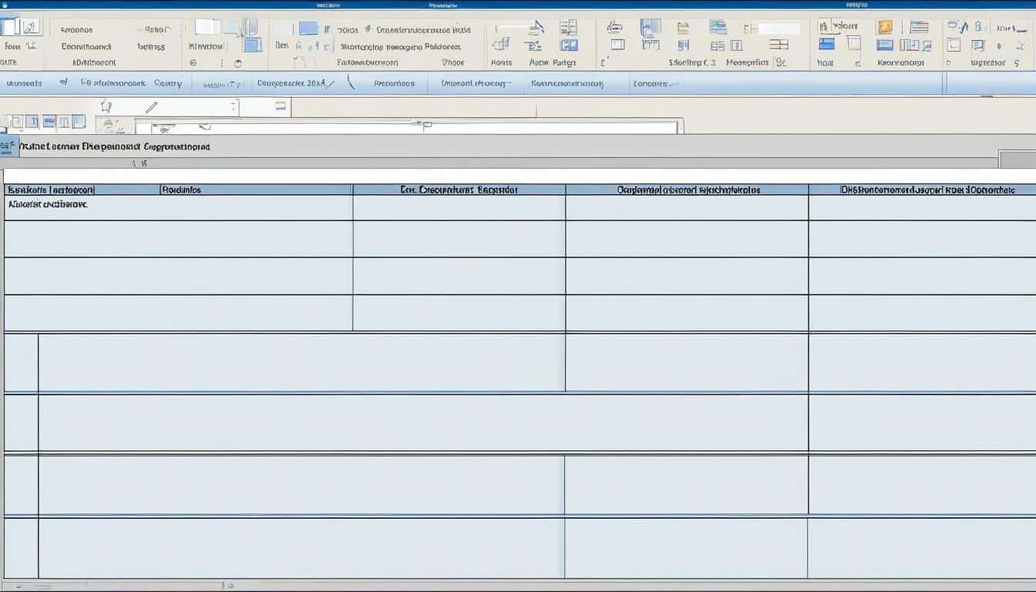This screenshot has width=1036, height=592.
Task: Click the table grid icon above blue CM icon
Action: tap(570, 28)
